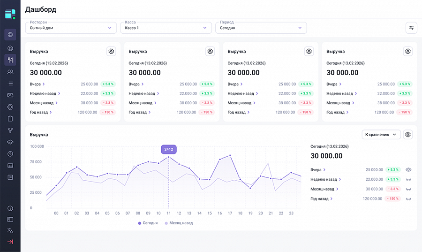This screenshot has height=252, width=422.
Task: Click the hour 11 label on the chart axis
Action: pyautogui.click(x=168, y=213)
